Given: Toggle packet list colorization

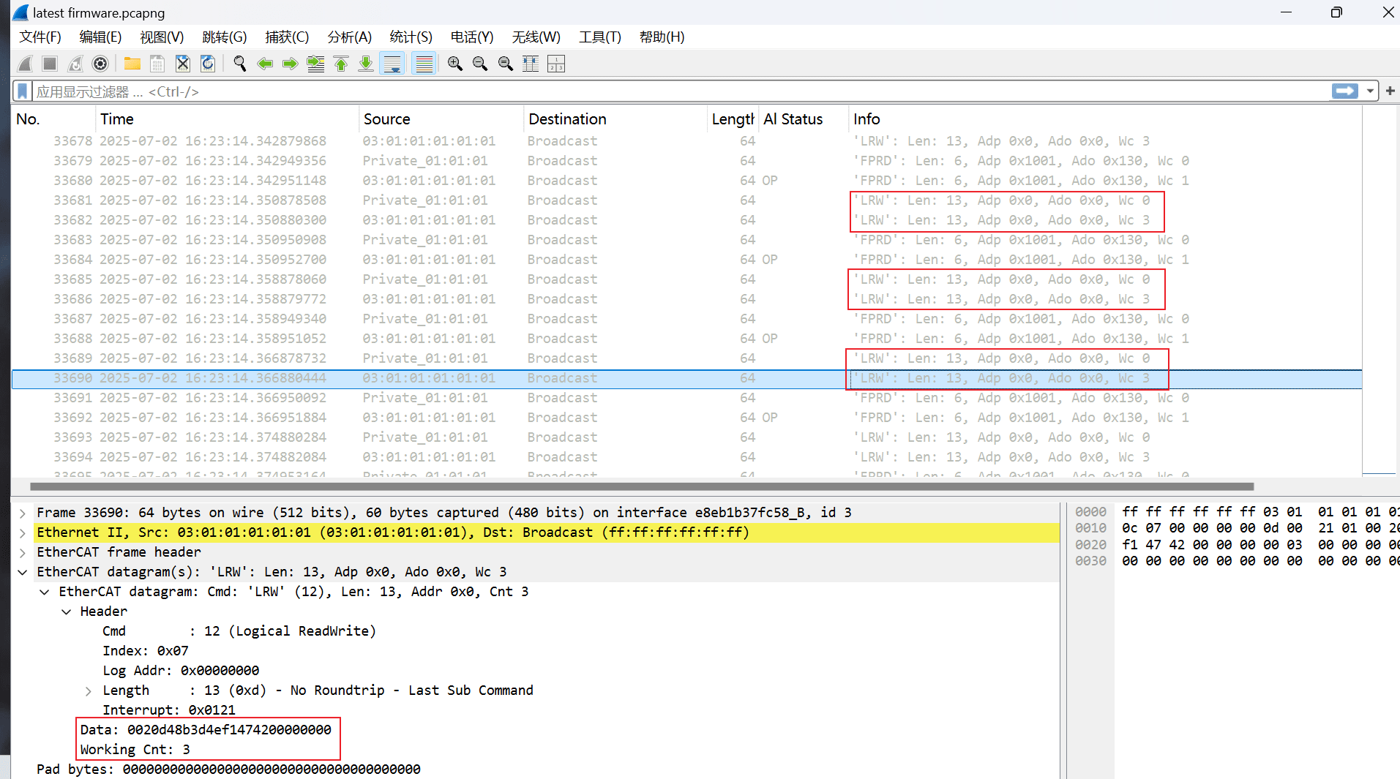Looking at the screenshot, I should click(424, 64).
